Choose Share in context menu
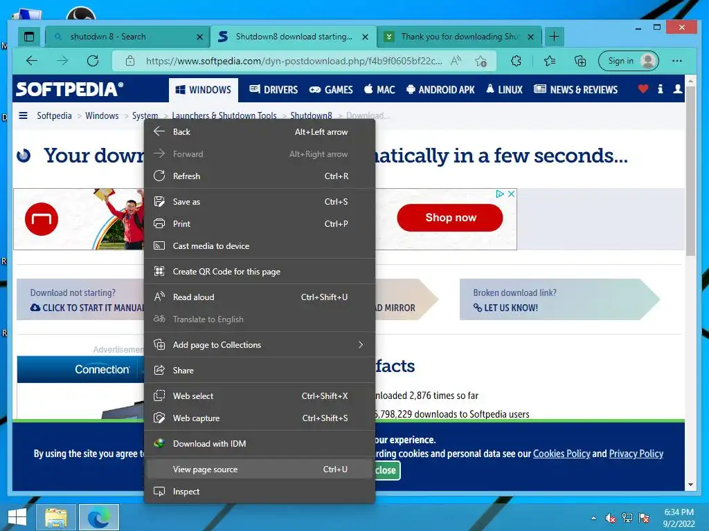Image resolution: width=709 pixels, height=531 pixels. coord(259,371)
